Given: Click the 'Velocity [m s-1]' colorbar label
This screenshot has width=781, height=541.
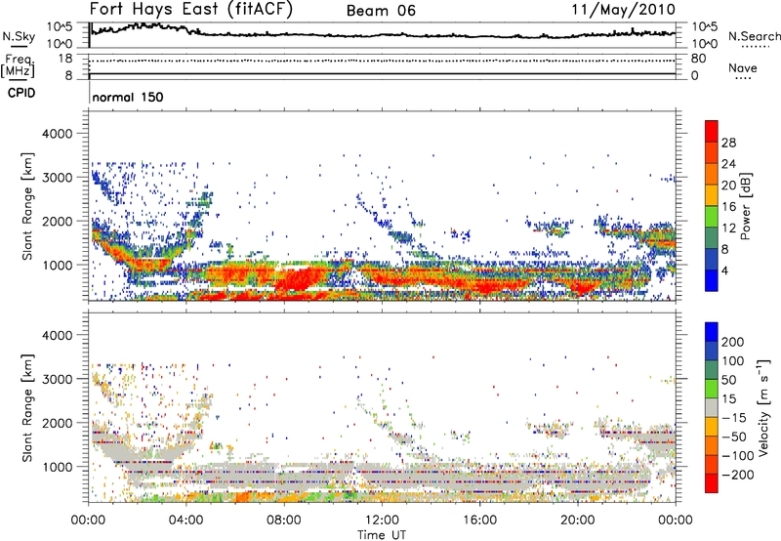Looking at the screenshot, I should pyautogui.click(x=764, y=407).
